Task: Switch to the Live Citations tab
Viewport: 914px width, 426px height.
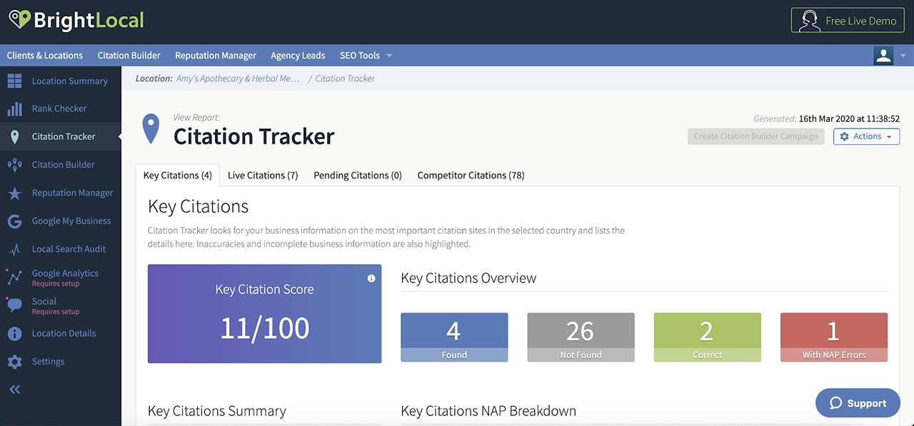Action: click(263, 176)
